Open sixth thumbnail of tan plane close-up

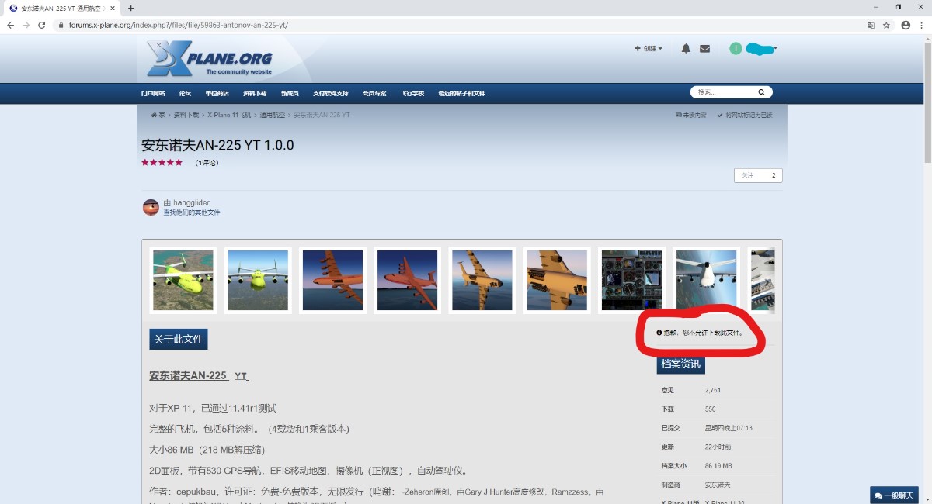click(x=557, y=280)
